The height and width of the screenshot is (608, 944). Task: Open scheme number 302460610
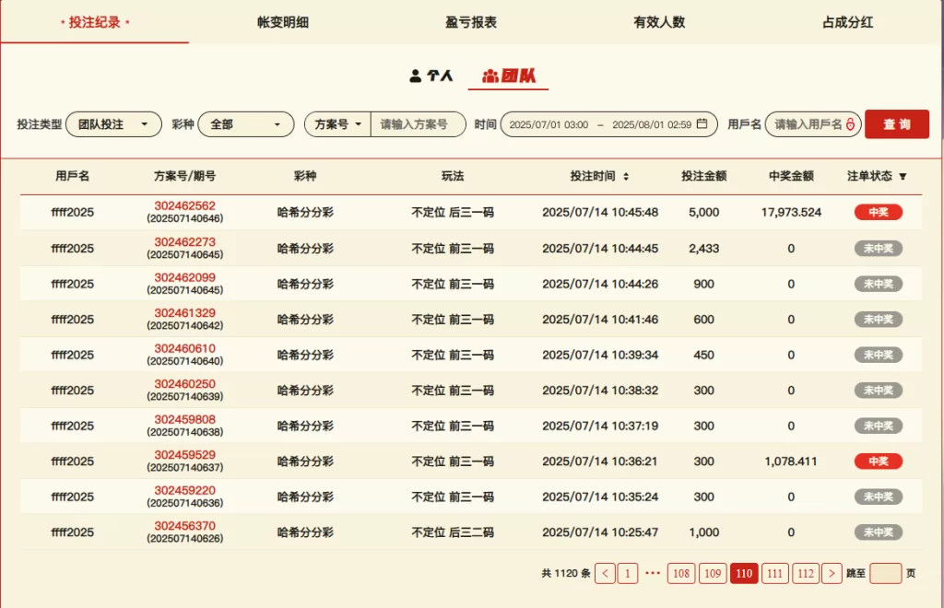pos(184,348)
